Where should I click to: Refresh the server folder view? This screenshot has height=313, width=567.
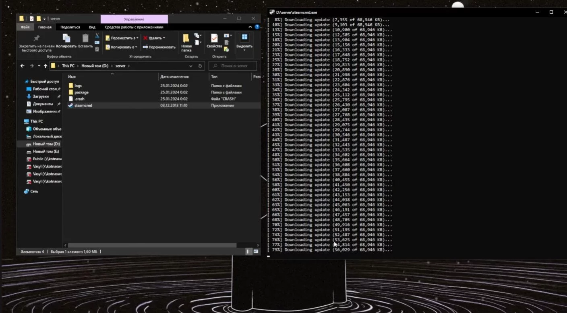coord(201,66)
